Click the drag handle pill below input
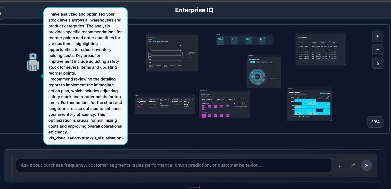 (x=194, y=187)
